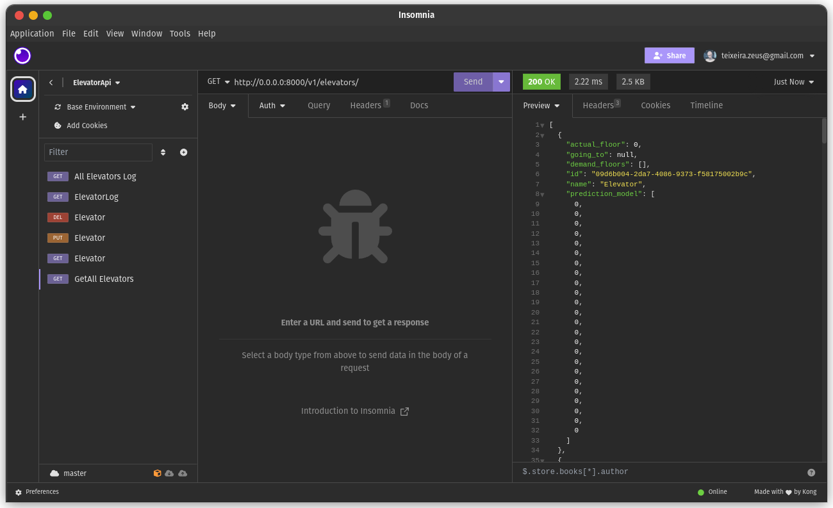Pull changes with cloud download icon
The height and width of the screenshot is (508, 833).
(x=169, y=473)
